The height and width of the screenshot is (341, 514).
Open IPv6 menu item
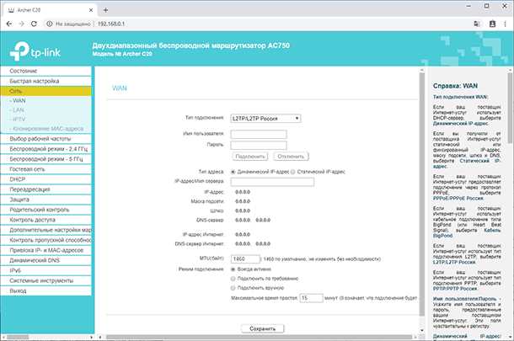coord(46,270)
